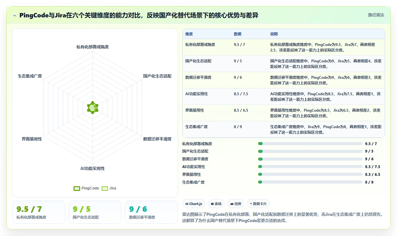Click the 9.5 / 7 stat card value

pos(29,209)
